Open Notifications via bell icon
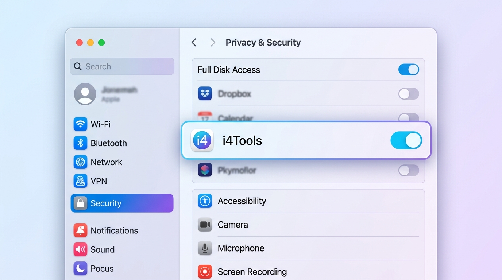This screenshot has height=280, width=502. point(80,230)
